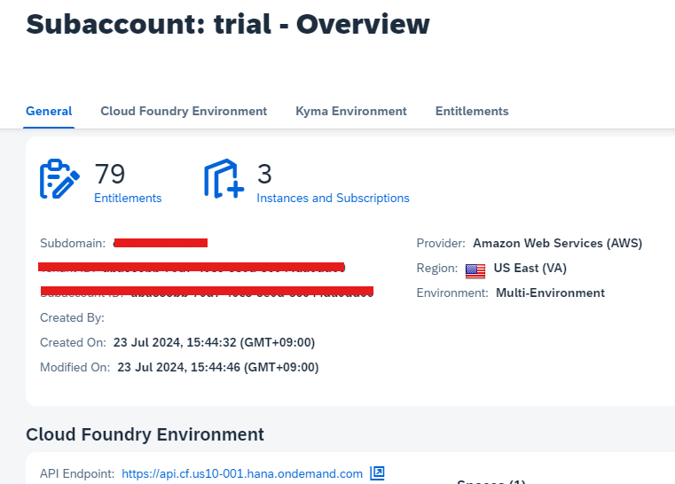Click the Entitlements clipboard icon
This screenshot has width=675, height=484.
[x=60, y=179]
